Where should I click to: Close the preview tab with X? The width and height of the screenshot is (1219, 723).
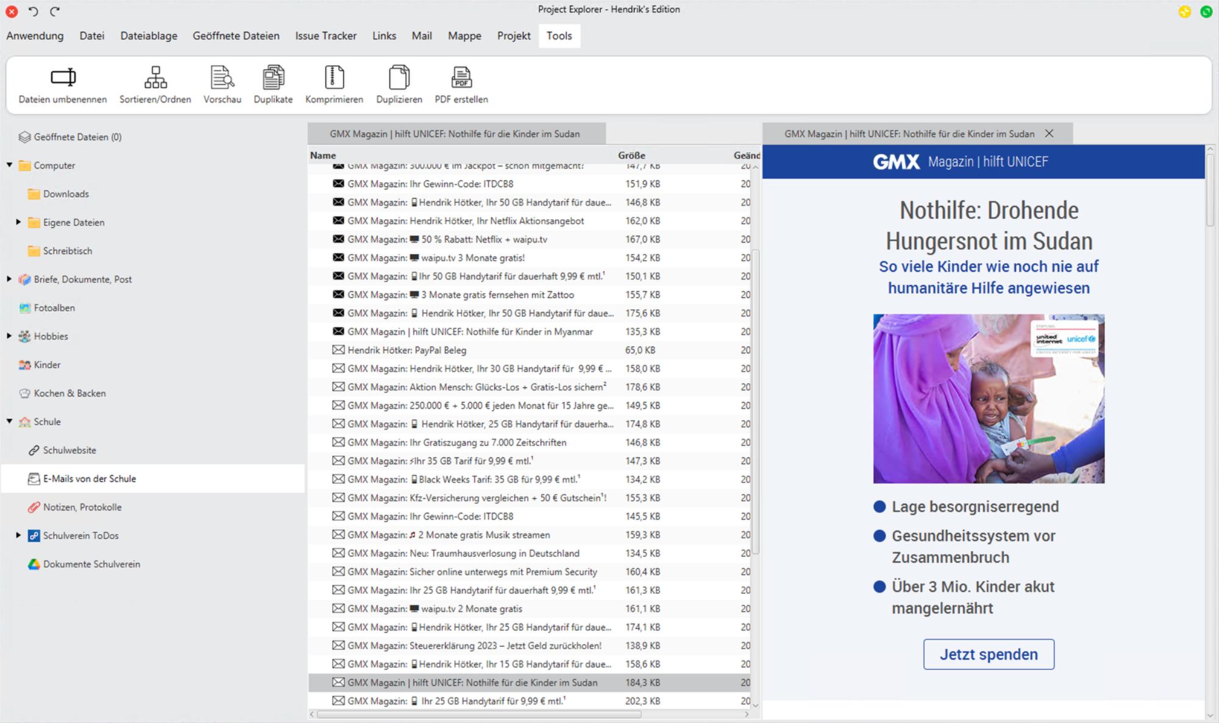[x=1049, y=133]
